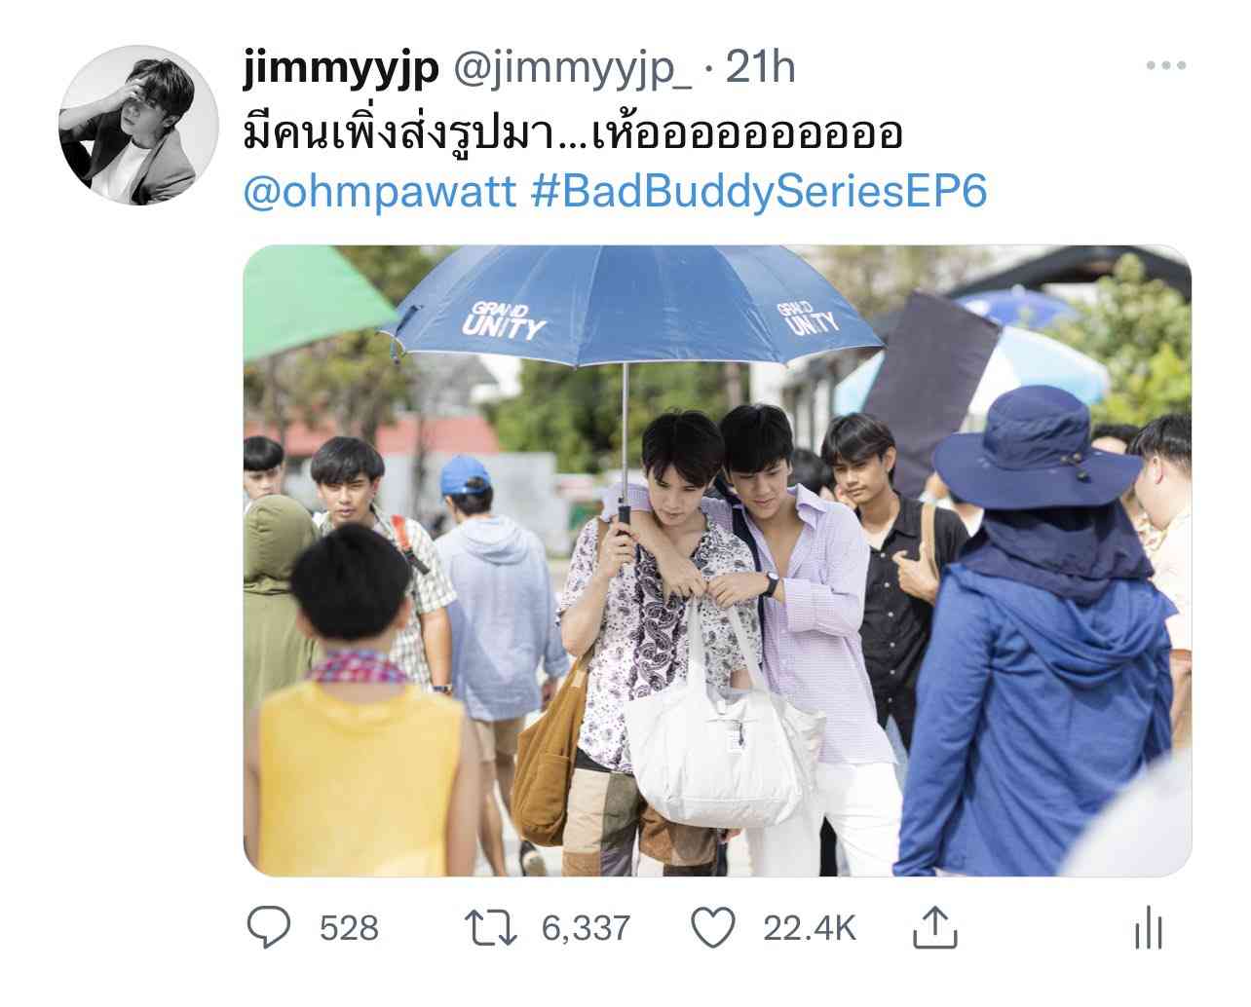1251x1007 pixels.
Task: Open the 21h timestamp link
Action: tap(761, 69)
